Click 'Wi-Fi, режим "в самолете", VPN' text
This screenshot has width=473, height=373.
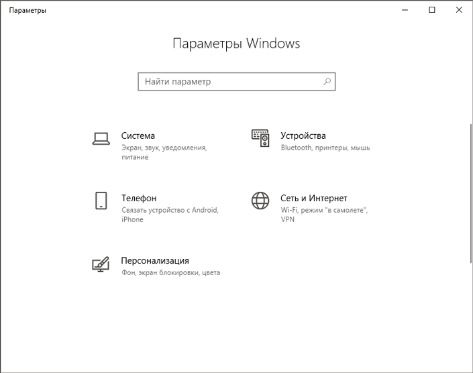coord(324,215)
